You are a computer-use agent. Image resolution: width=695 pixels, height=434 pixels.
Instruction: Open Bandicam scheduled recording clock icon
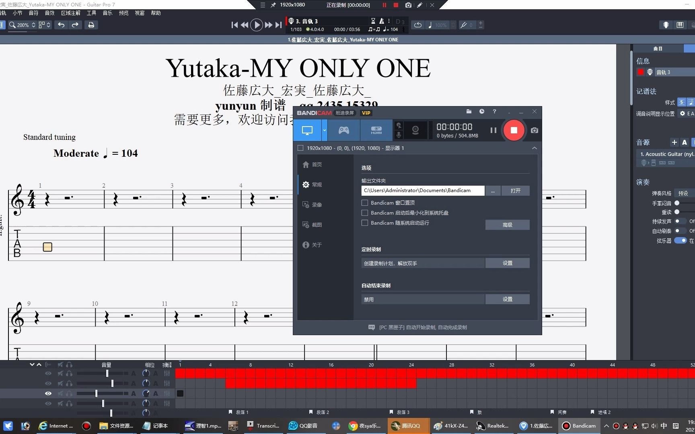pos(481,112)
